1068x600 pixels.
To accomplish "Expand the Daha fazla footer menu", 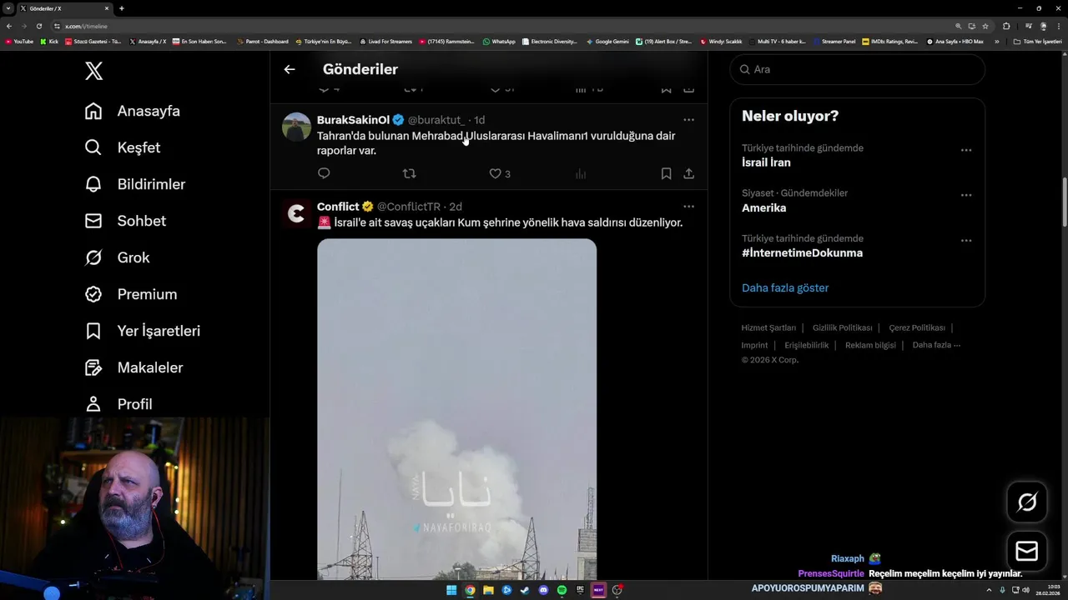I will point(936,345).
